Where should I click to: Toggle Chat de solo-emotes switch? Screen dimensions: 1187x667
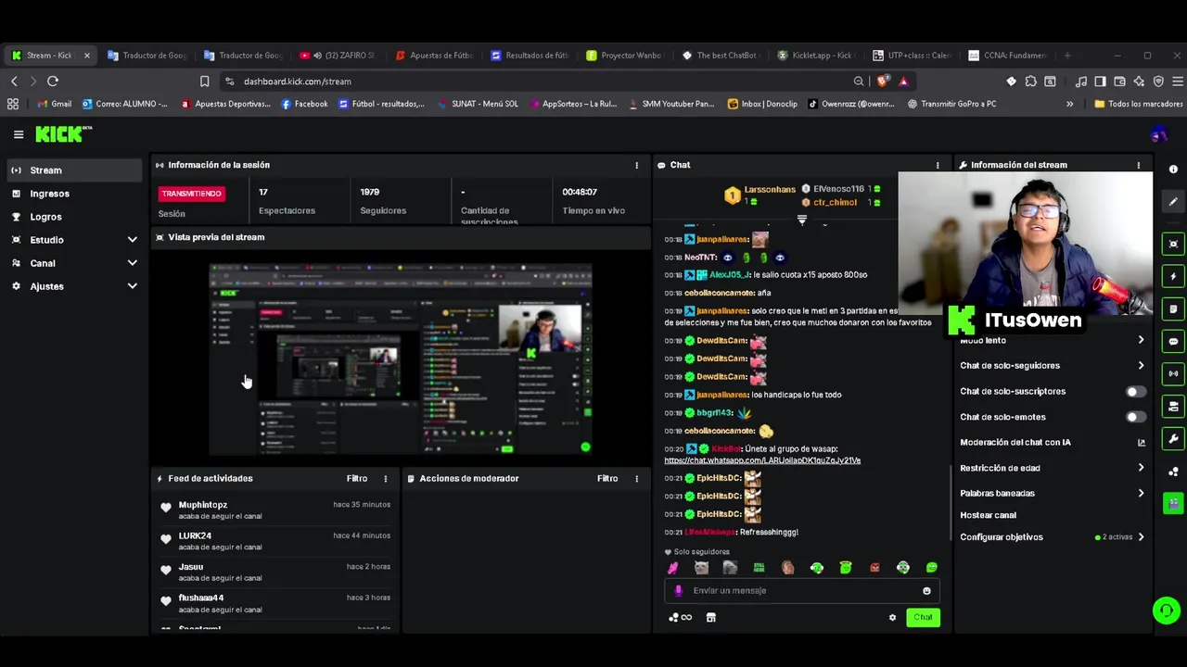[x=1135, y=418]
